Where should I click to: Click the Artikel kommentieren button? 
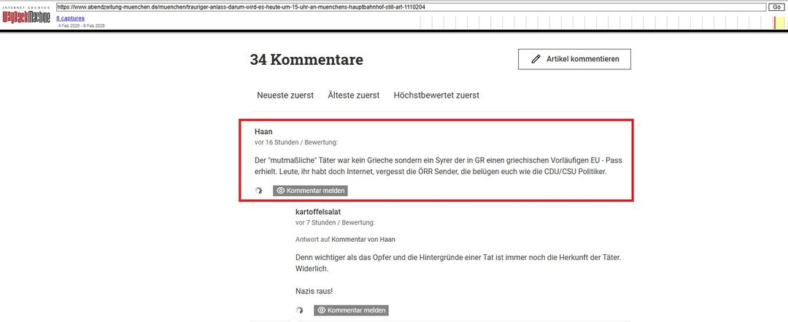click(574, 59)
